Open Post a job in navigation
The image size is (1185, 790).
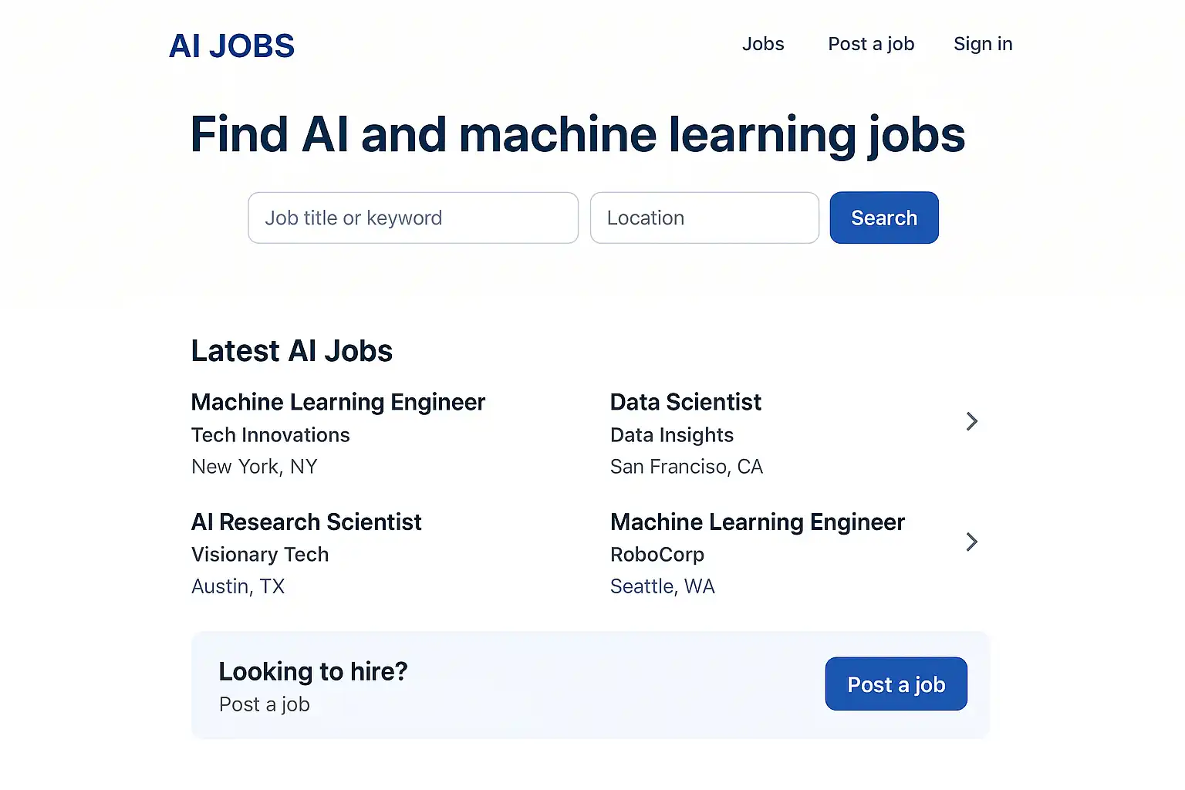click(871, 44)
